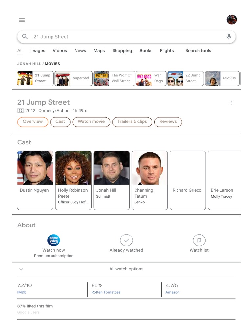Open Jonah Hill cast card

point(112,180)
